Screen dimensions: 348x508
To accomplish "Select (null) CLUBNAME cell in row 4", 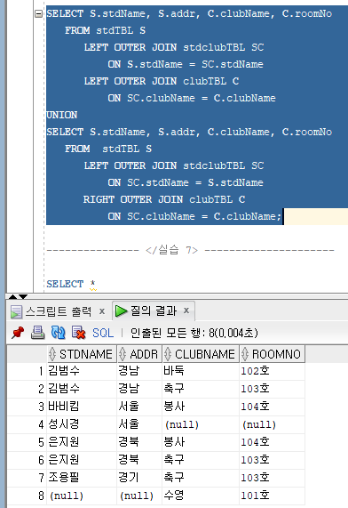I will point(201,424).
